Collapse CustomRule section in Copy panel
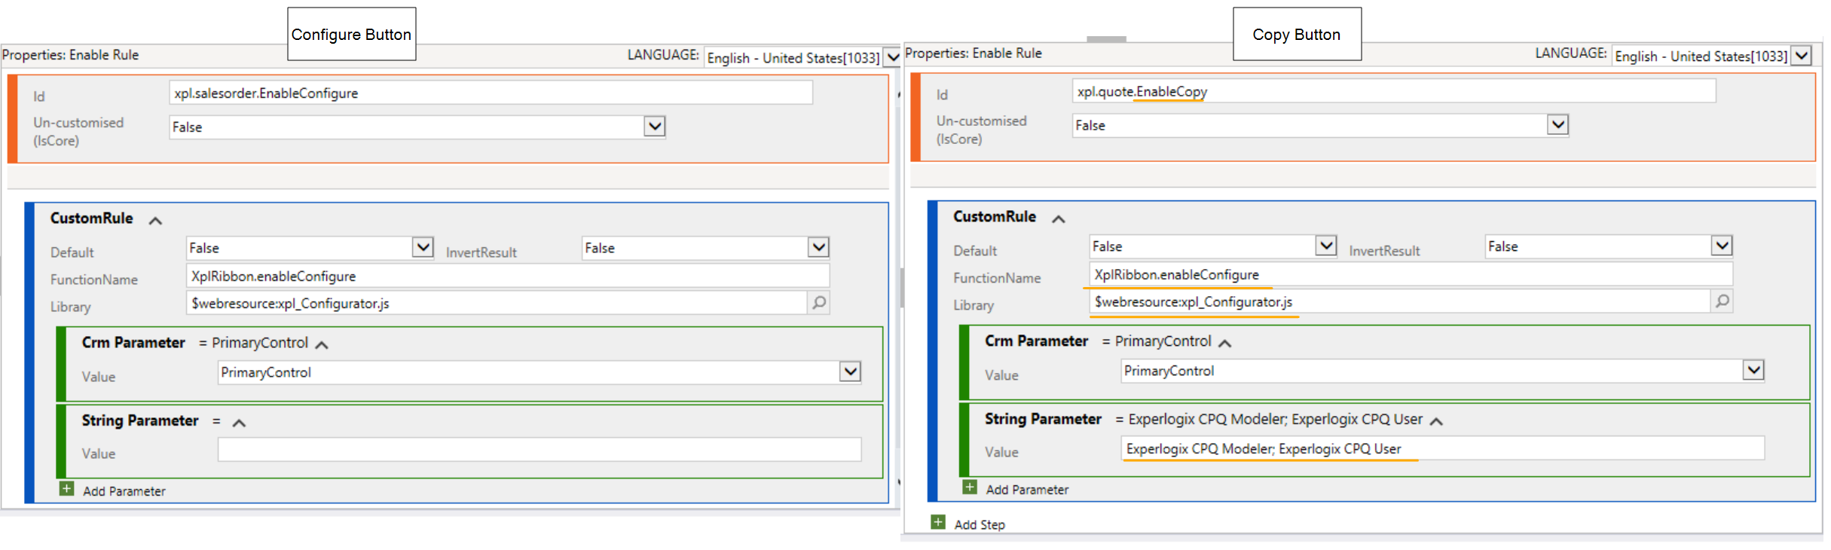Screen dimensions: 1831x550 click(x=1058, y=219)
